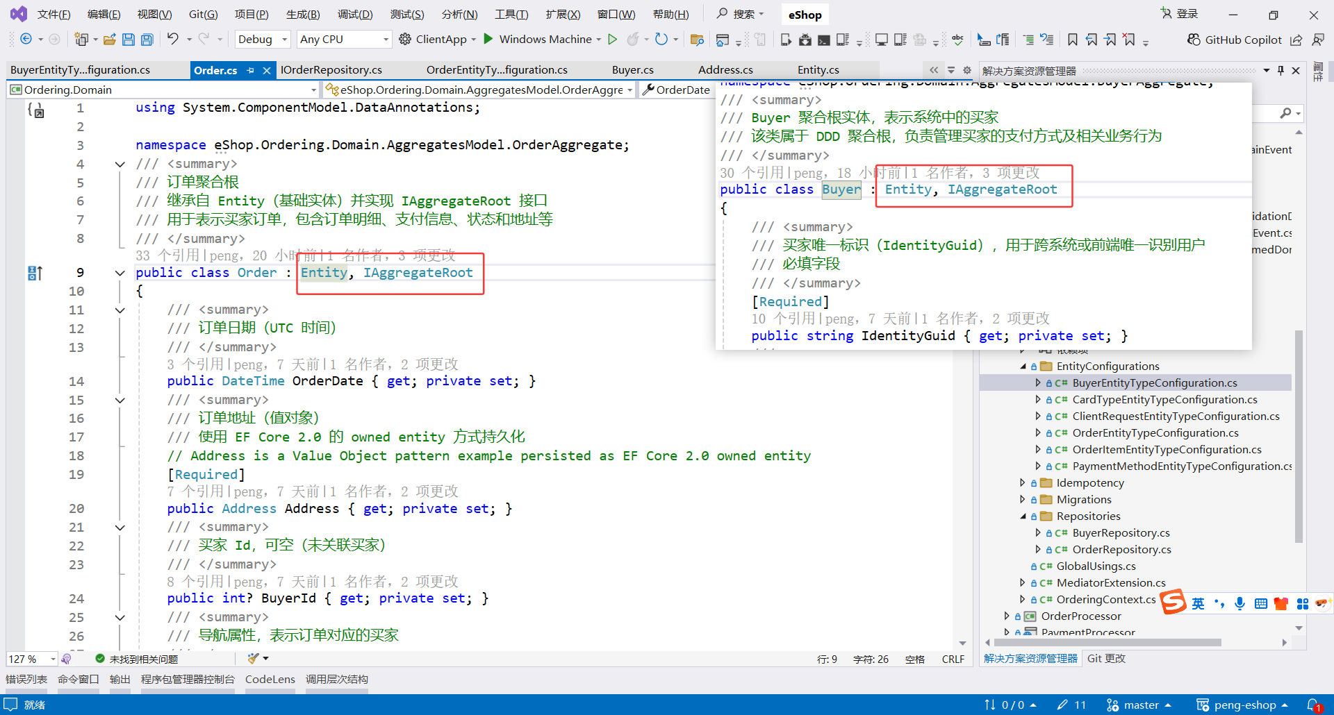Click the Solution Explorer search magnifier icon
This screenshot has height=715, width=1334.
coord(1286,112)
